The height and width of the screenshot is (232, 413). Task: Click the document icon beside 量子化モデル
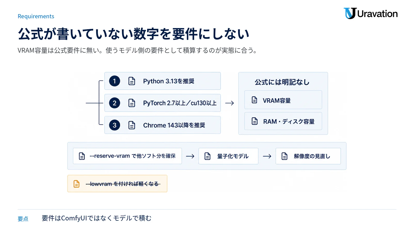208,156
